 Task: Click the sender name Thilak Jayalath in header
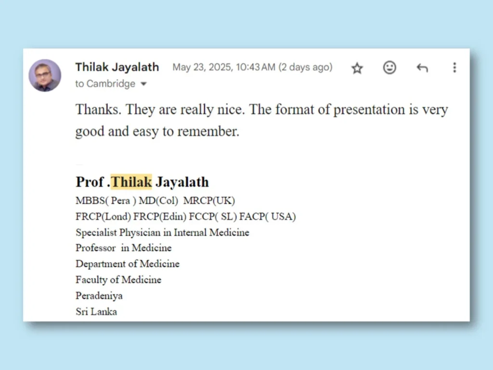coord(117,67)
